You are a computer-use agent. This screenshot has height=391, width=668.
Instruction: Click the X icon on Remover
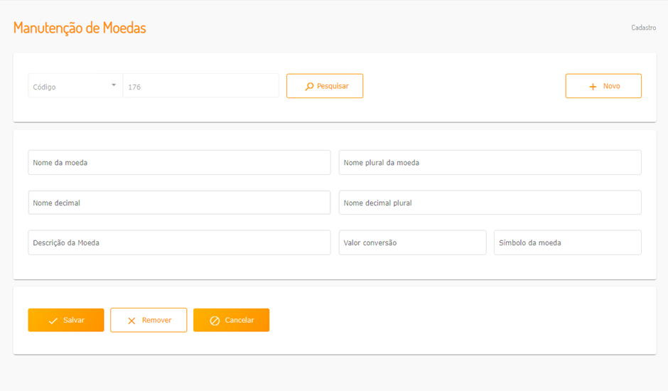click(x=131, y=321)
